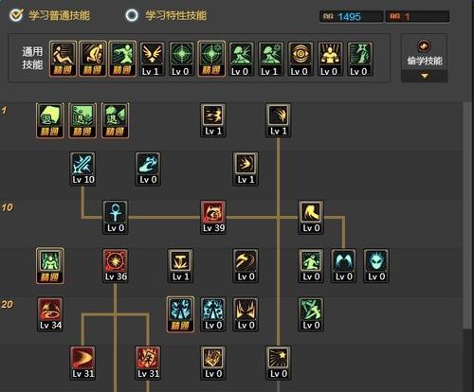Click the golden wings general skill Lv 1
This screenshot has height=392, width=474.
click(152, 59)
